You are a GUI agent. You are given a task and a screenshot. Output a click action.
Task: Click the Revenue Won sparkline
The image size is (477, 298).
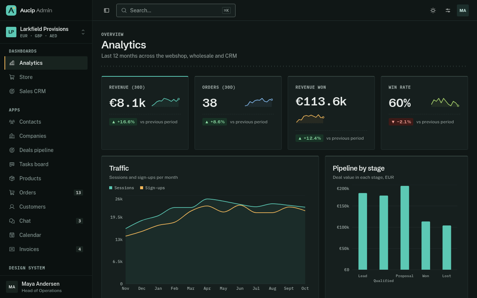click(x=310, y=119)
